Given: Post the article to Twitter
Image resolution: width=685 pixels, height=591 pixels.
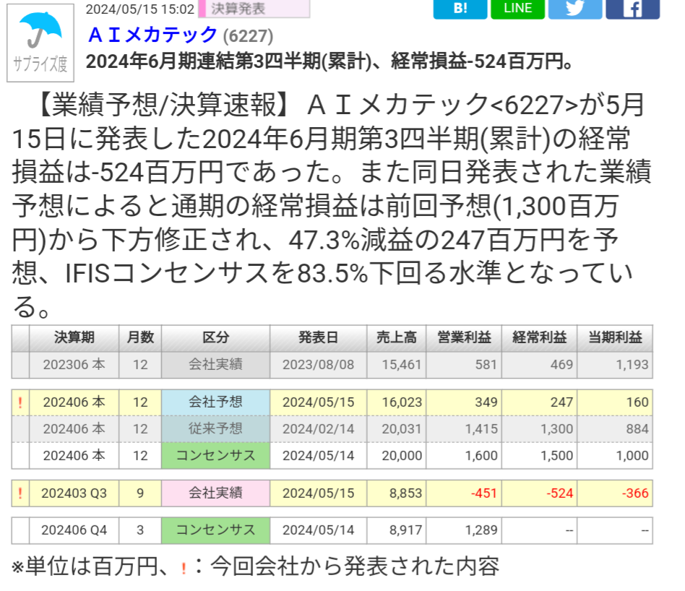Looking at the screenshot, I should (x=574, y=9).
